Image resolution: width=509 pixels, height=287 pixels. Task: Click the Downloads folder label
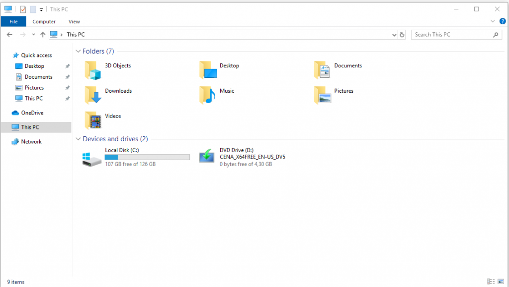click(x=118, y=91)
